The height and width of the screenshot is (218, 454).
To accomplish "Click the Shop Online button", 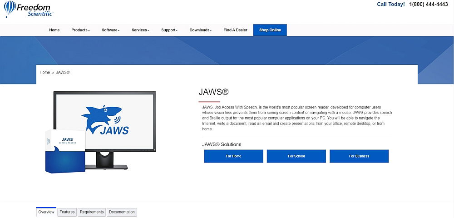I will point(270,30).
